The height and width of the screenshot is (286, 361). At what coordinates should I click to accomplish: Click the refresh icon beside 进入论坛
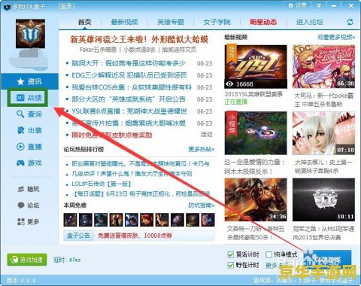pyautogui.click(x=350, y=22)
